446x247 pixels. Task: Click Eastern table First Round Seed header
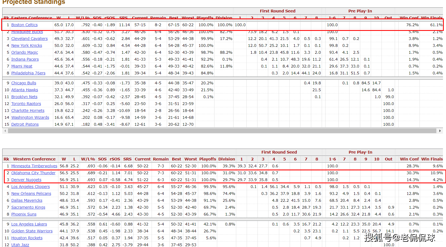[278, 11]
